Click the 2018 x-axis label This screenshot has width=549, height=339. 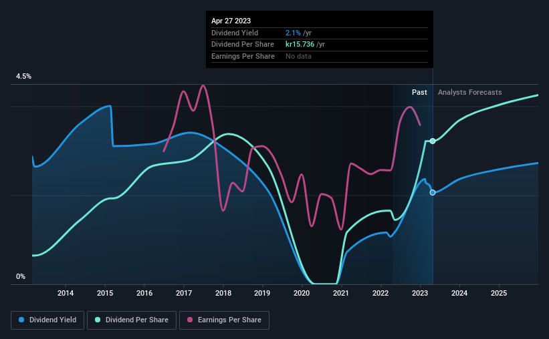pos(223,293)
